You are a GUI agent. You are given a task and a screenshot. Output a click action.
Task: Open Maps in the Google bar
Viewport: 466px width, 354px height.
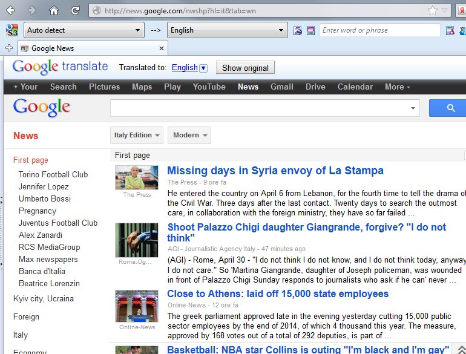click(142, 87)
